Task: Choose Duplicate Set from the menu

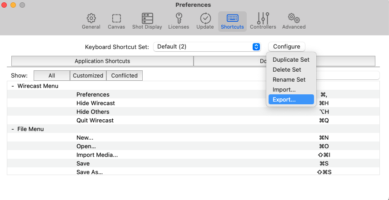Action: click(291, 60)
